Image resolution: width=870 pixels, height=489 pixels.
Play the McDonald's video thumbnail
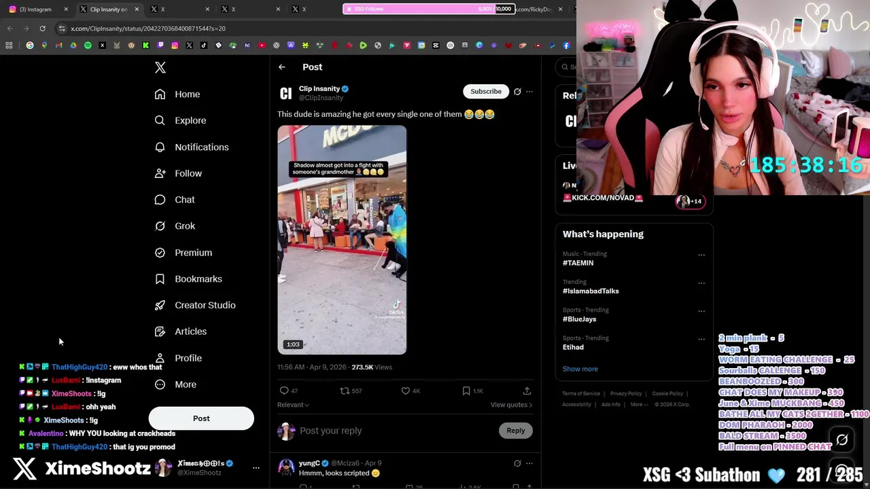coord(342,240)
